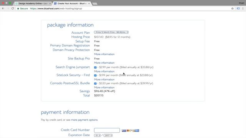Open More information under Comodo PositiveSSL

click(104, 87)
